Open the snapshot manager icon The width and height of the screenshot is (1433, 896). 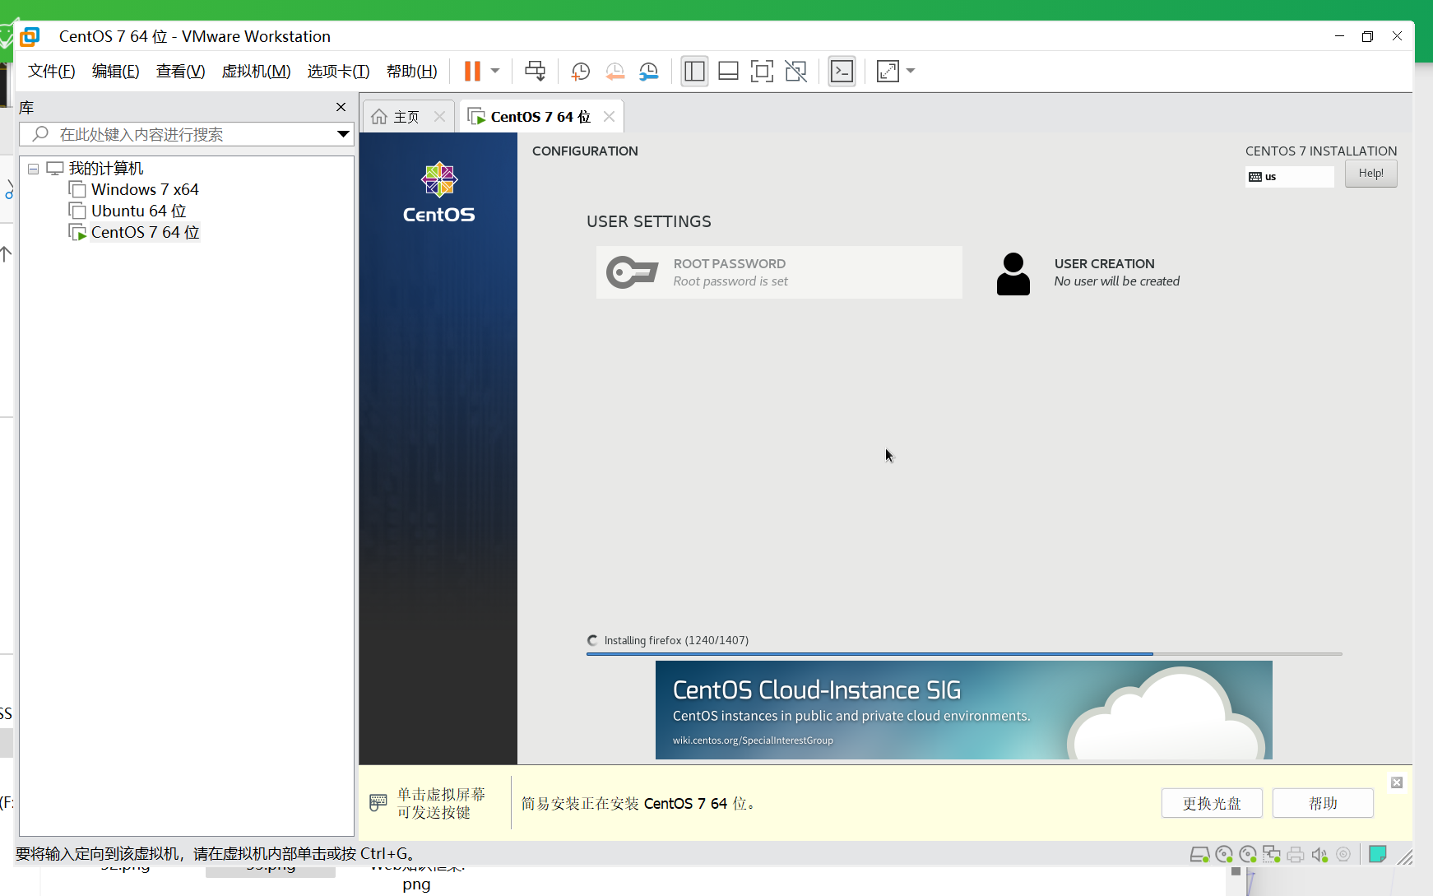(649, 71)
